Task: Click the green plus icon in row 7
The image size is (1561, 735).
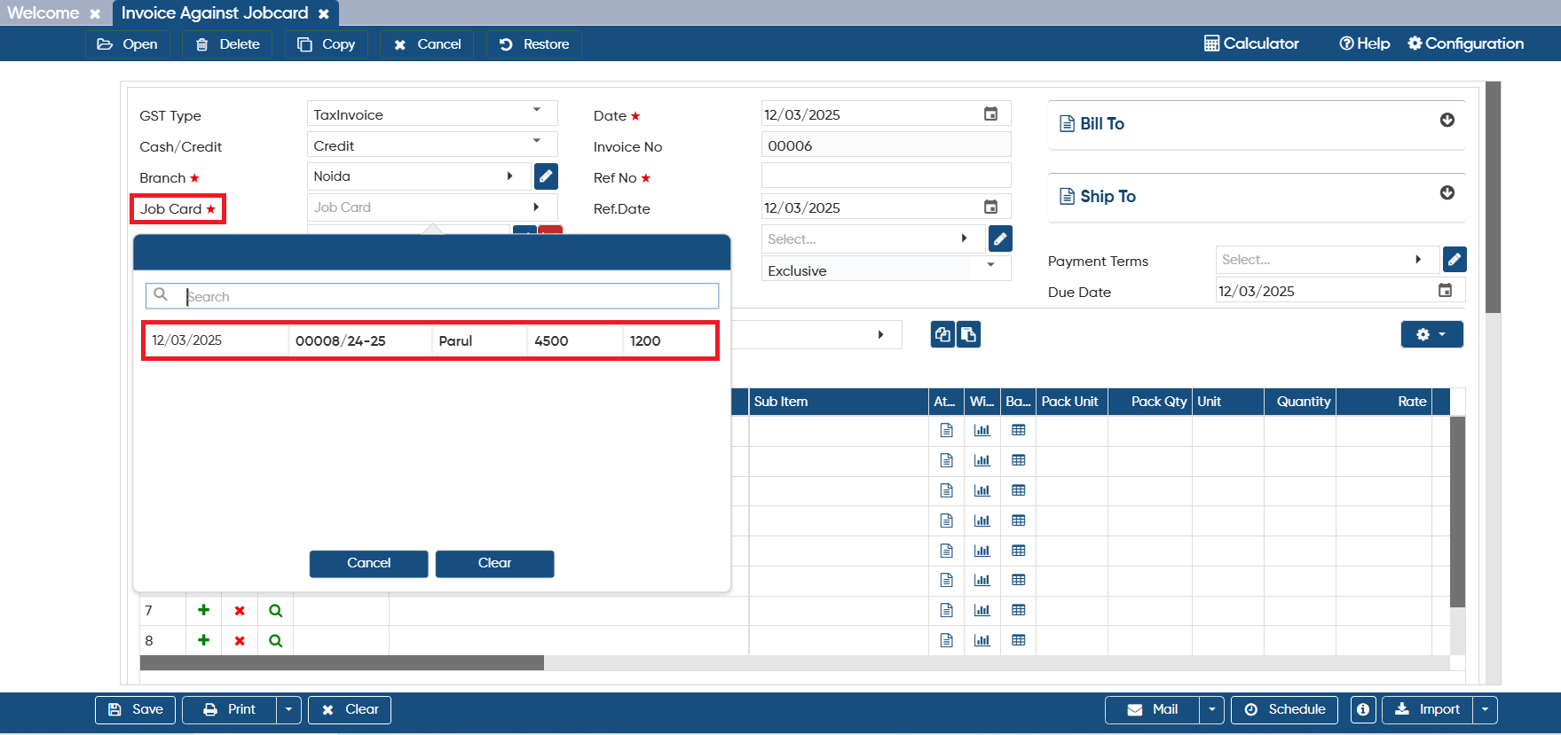Action: point(203,610)
